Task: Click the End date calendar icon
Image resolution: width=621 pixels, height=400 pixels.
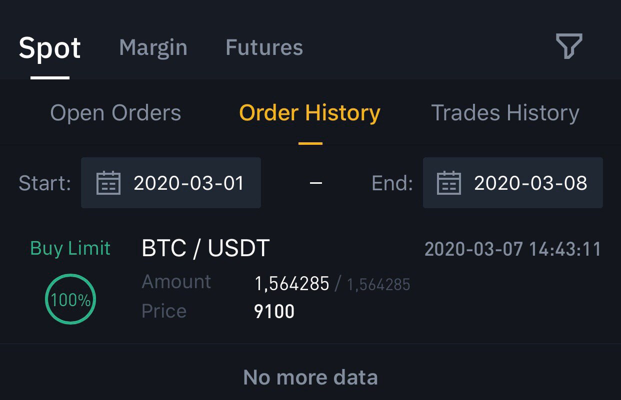Action: 449,183
